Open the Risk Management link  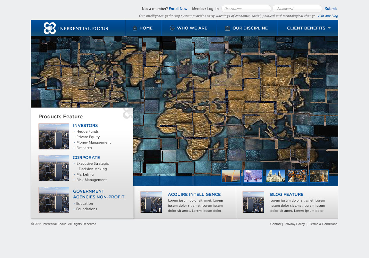coord(92,180)
